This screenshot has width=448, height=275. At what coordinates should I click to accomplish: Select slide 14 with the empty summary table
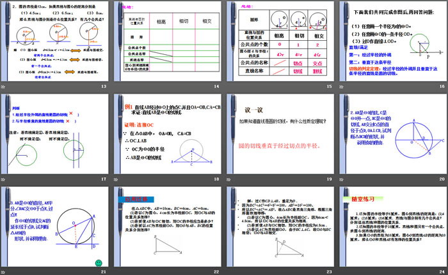click(168, 41)
